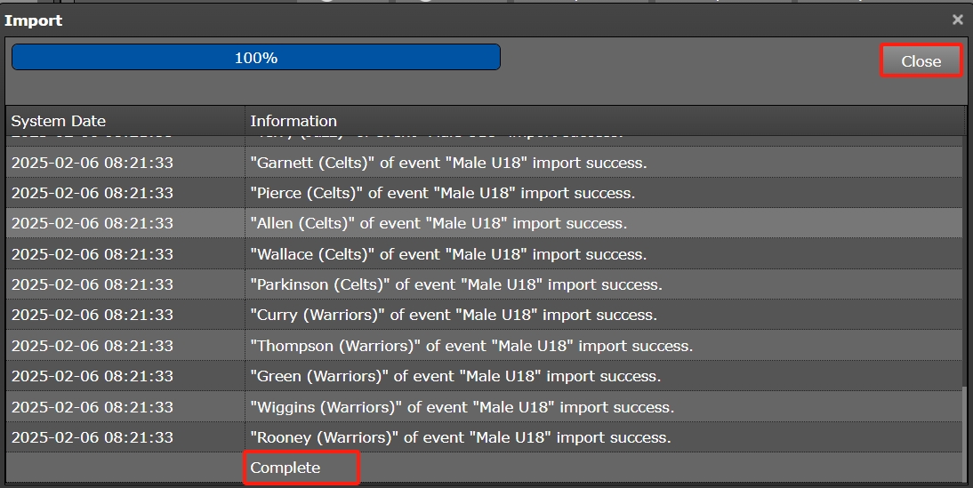Viewport: 973px width, 488px height.
Task: Select the Wiggins (Warriors) log row
Action: (x=462, y=407)
